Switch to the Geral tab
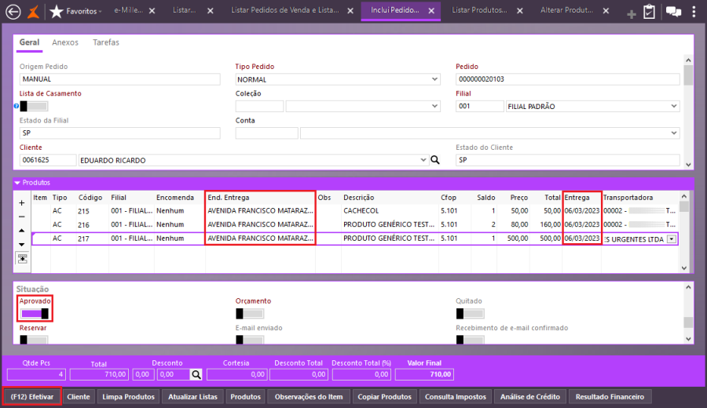Screen dimensions: 707x408 click(29, 42)
